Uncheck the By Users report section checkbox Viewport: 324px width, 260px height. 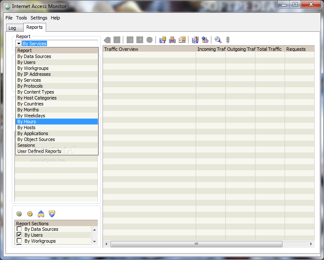click(x=19, y=235)
